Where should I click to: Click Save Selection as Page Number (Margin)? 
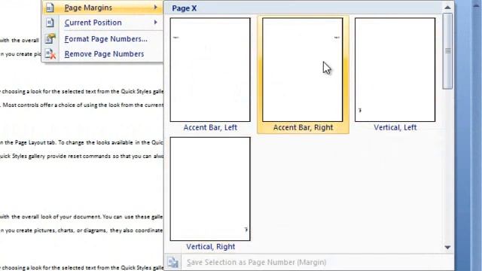[x=309, y=262]
